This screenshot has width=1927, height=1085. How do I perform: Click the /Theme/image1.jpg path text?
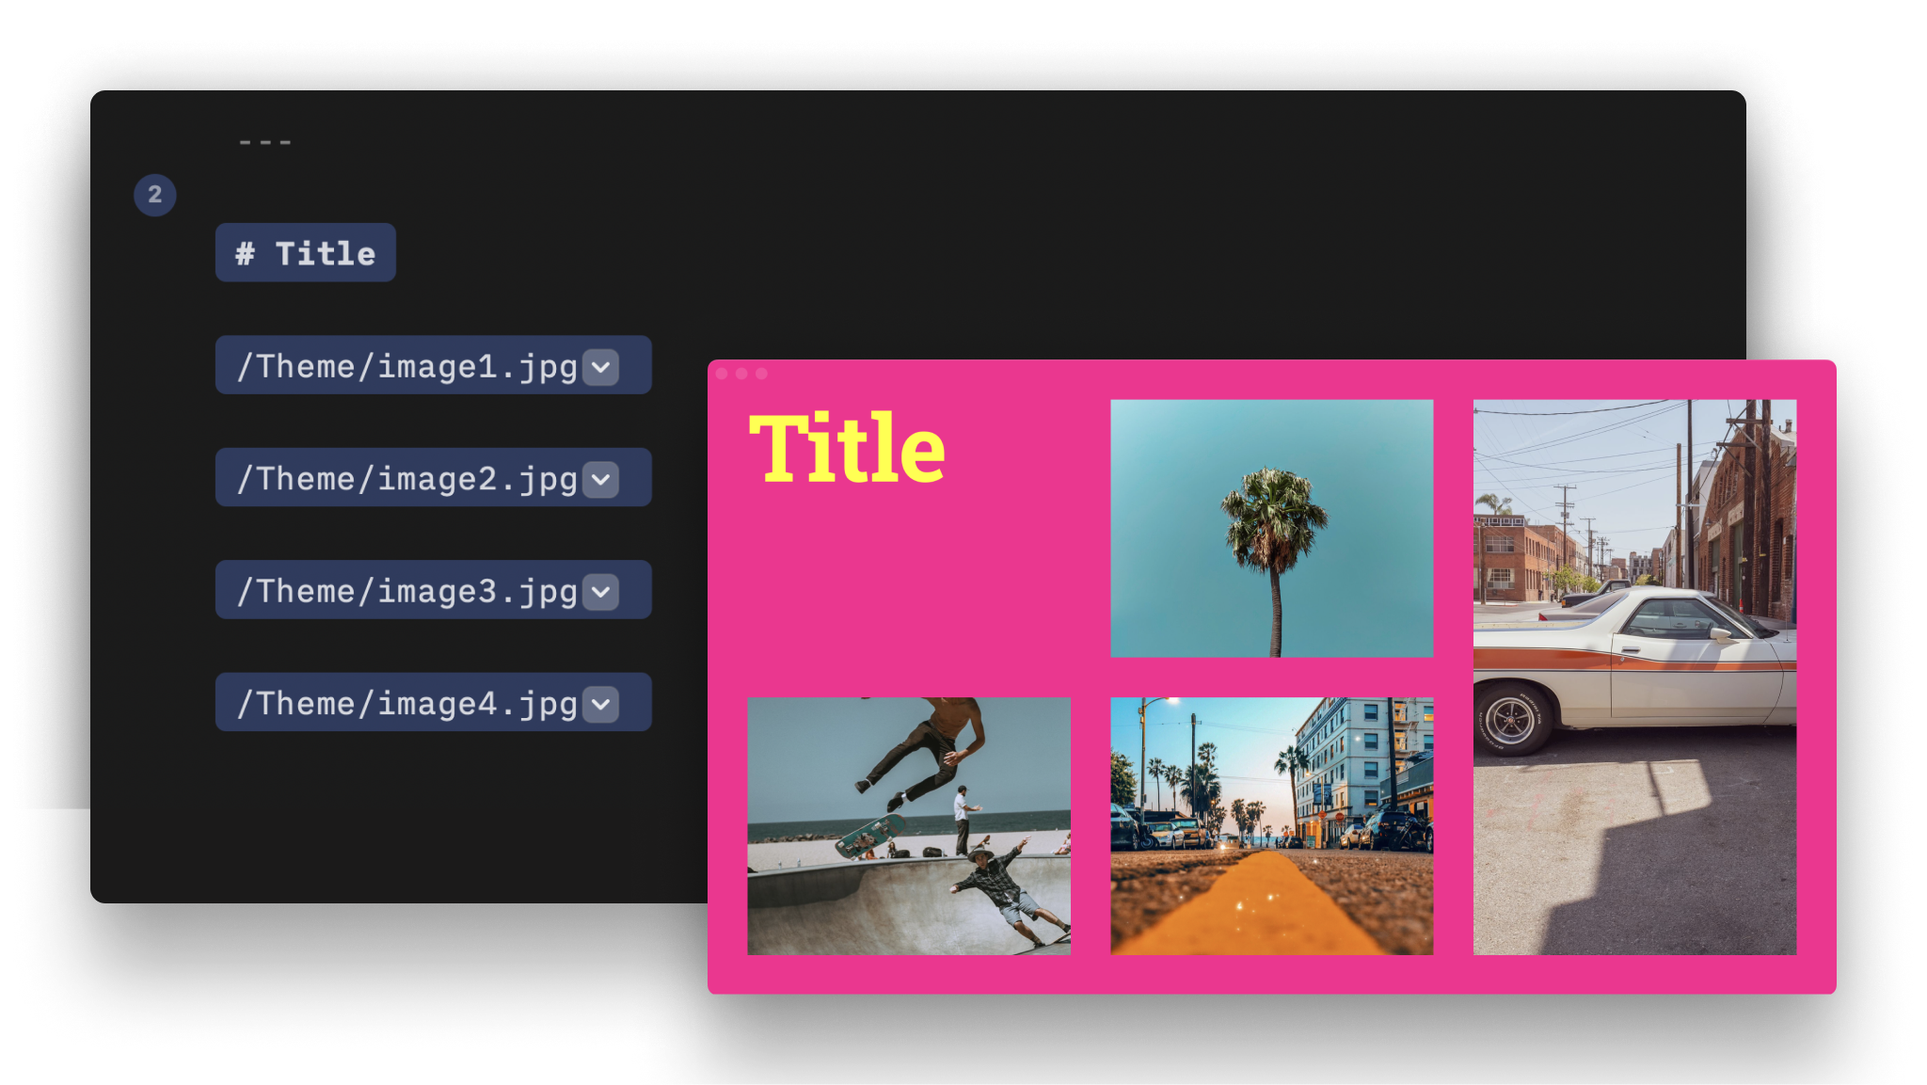pyautogui.click(x=406, y=366)
